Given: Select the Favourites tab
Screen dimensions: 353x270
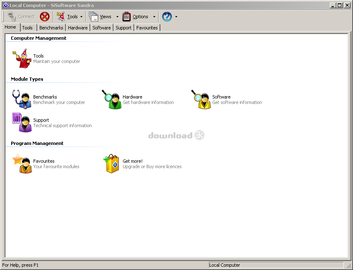Looking at the screenshot, I should click(147, 28).
